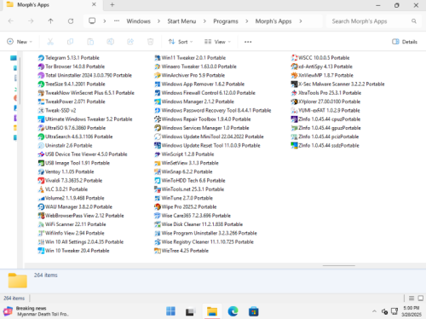Go to Windows in breadcrumb path
This screenshot has width=426, height=319.
click(x=139, y=21)
